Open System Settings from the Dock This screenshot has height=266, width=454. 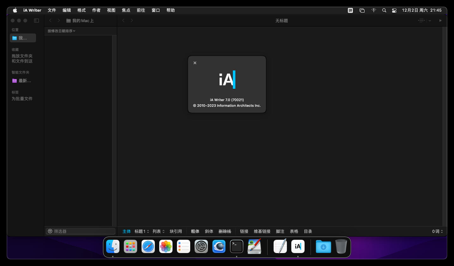201,246
